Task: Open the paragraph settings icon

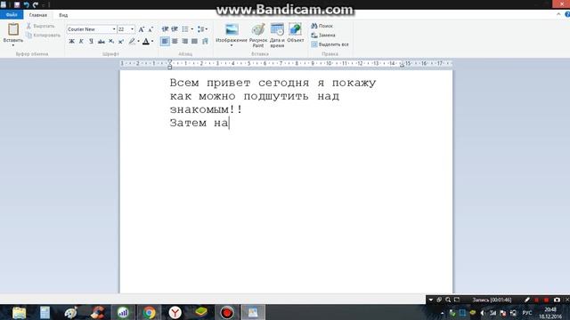Action: tap(205, 42)
